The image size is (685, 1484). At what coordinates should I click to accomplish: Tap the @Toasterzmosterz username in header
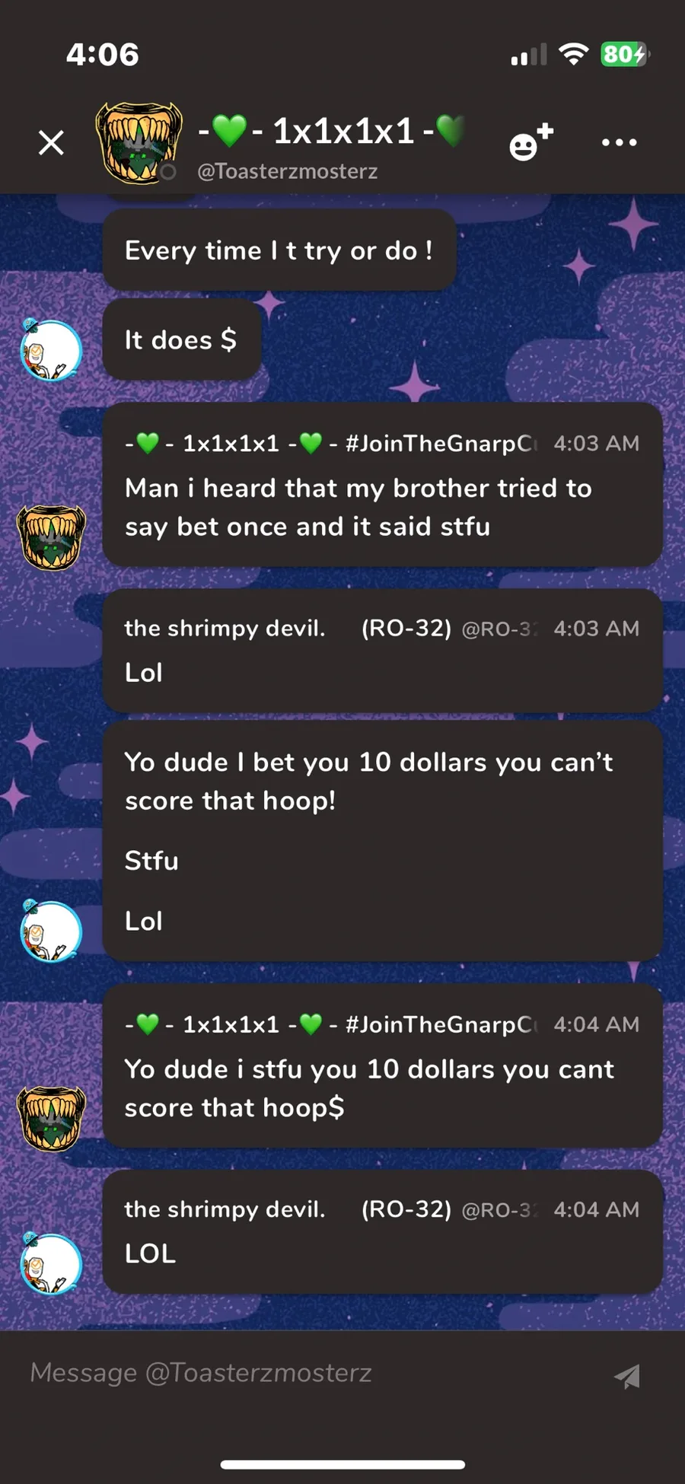288,171
